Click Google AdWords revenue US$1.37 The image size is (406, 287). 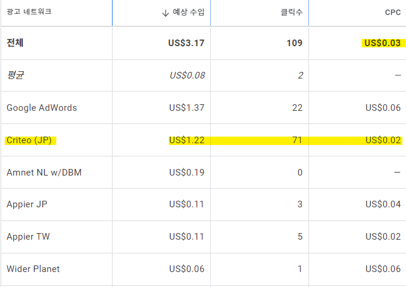(x=187, y=108)
